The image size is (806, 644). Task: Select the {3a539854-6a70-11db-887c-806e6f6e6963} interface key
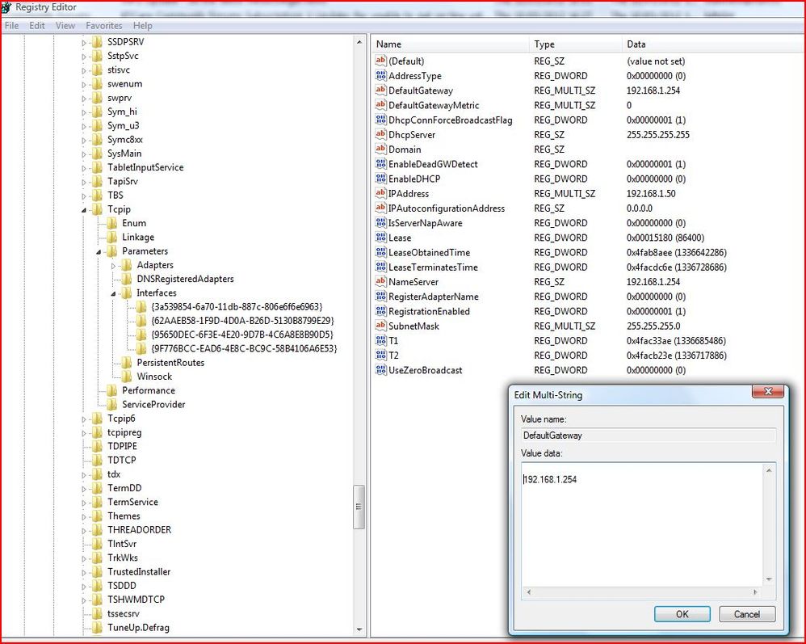237,306
